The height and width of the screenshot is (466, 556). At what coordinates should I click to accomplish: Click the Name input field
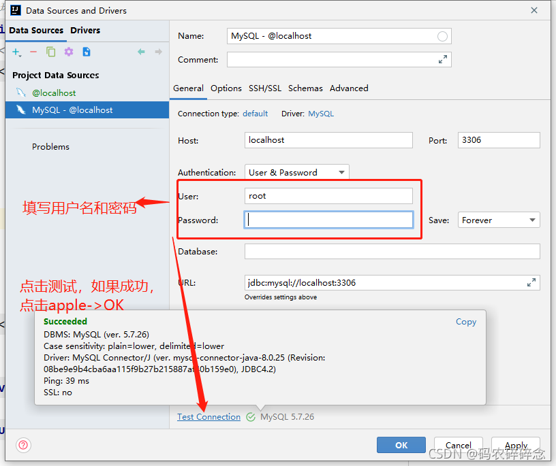(339, 36)
